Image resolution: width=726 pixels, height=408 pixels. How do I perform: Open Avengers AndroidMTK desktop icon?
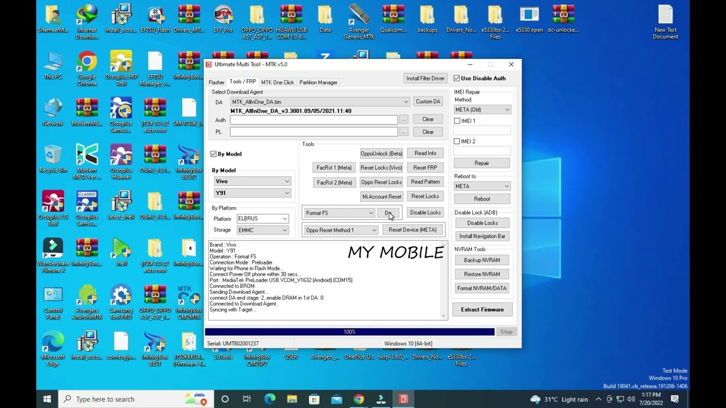(x=87, y=303)
